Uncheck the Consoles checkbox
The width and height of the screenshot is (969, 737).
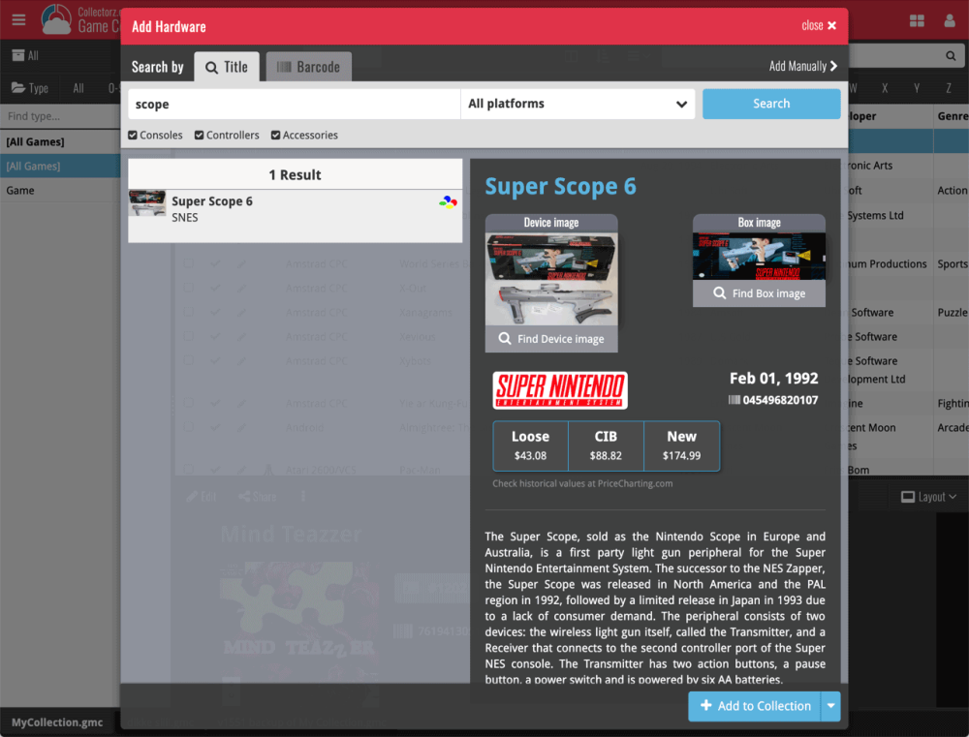[x=133, y=135]
